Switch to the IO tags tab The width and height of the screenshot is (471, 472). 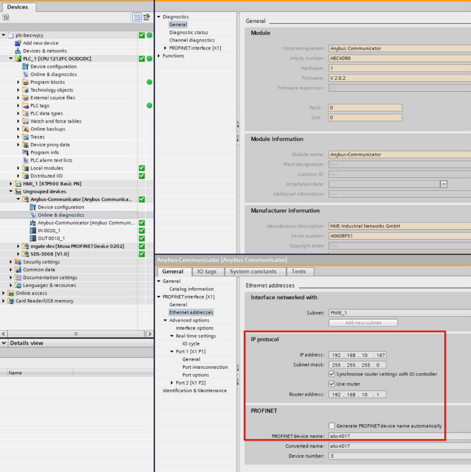coord(207,271)
